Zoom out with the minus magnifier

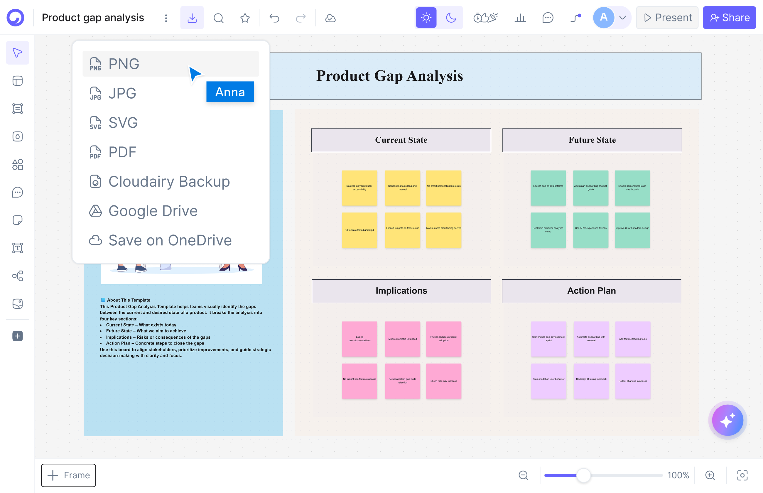(x=523, y=475)
